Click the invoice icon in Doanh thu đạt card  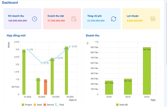pos(74,19)
